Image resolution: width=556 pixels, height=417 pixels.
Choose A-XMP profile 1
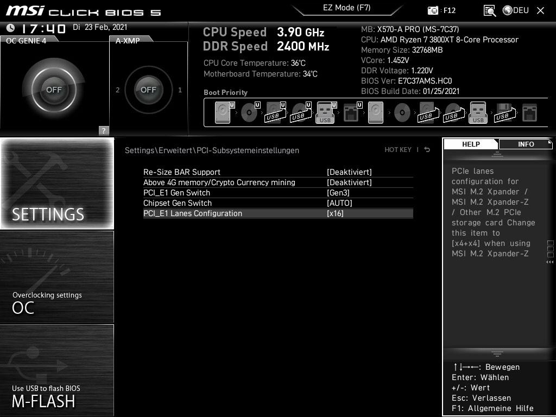click(180, 90)
